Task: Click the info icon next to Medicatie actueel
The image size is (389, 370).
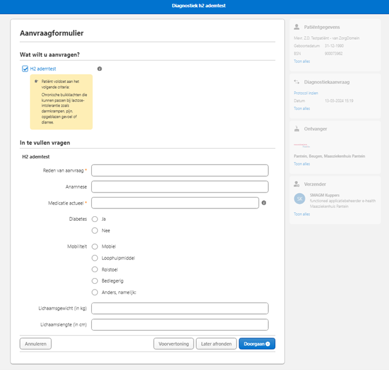Action: [x=264, y=203]
